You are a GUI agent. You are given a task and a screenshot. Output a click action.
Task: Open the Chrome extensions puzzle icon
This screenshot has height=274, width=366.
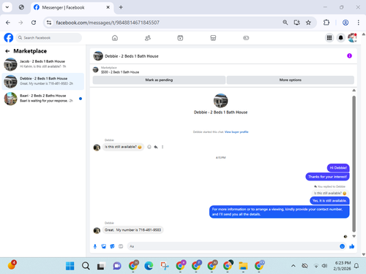click(326, 23)
